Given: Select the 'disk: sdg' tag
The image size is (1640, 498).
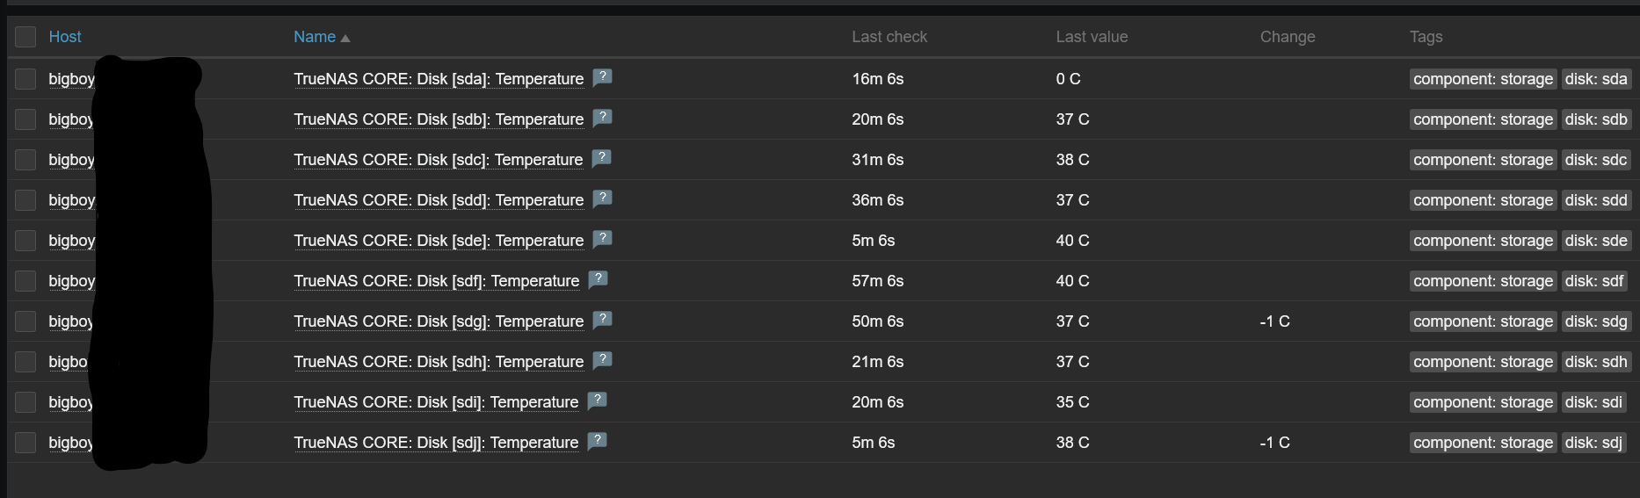Looking at the screenshot, I should [1596, 321].
